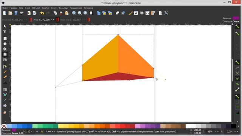
Task: Create a new document
Action: tap(5, 13)
